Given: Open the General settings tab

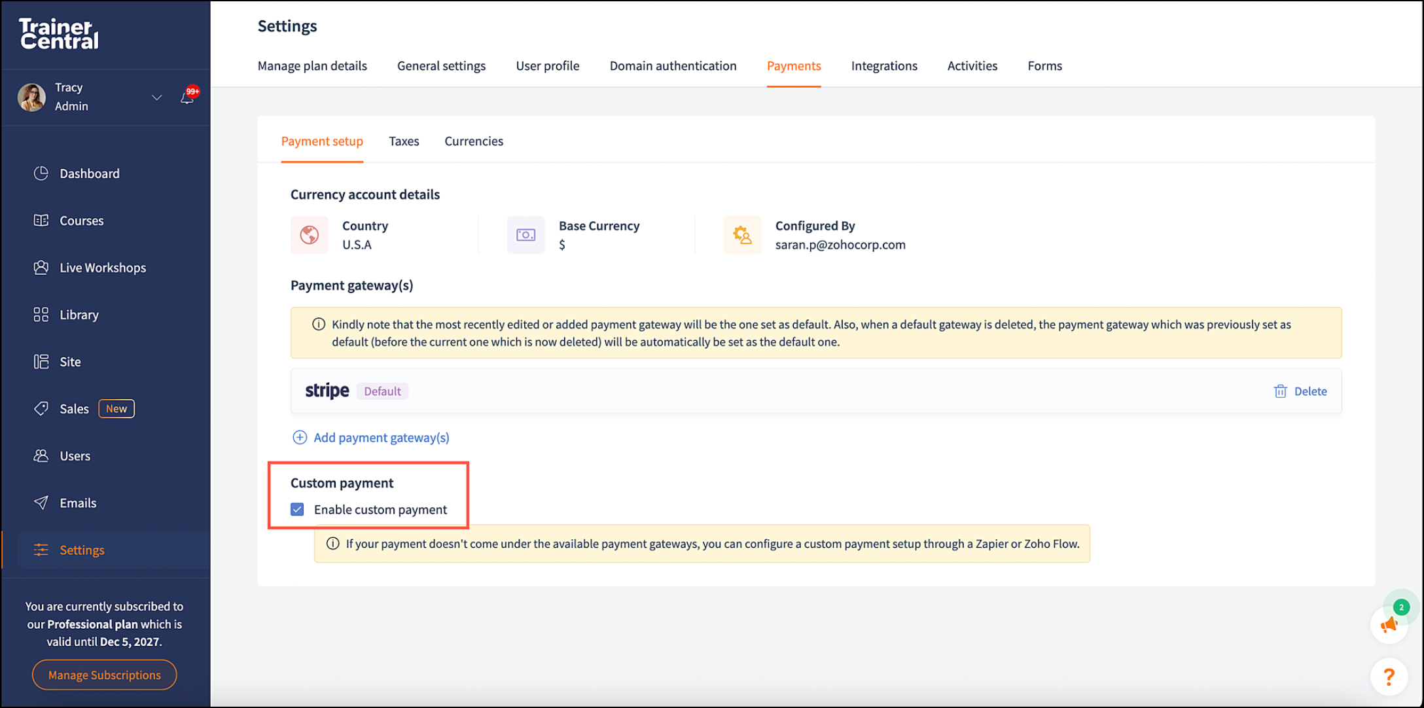Looking at the screenshot, I should click(441, 66).
